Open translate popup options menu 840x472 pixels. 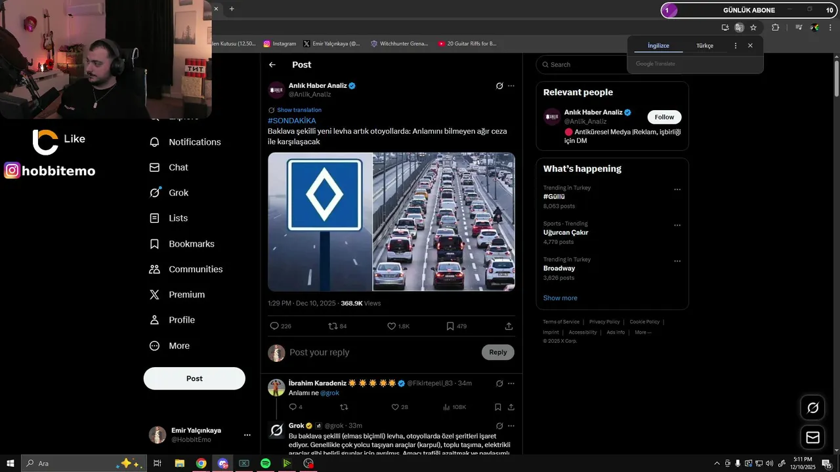(x=736, y=46)
